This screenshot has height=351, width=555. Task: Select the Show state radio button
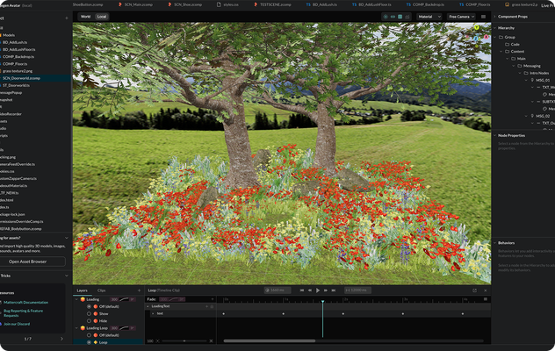89,313
